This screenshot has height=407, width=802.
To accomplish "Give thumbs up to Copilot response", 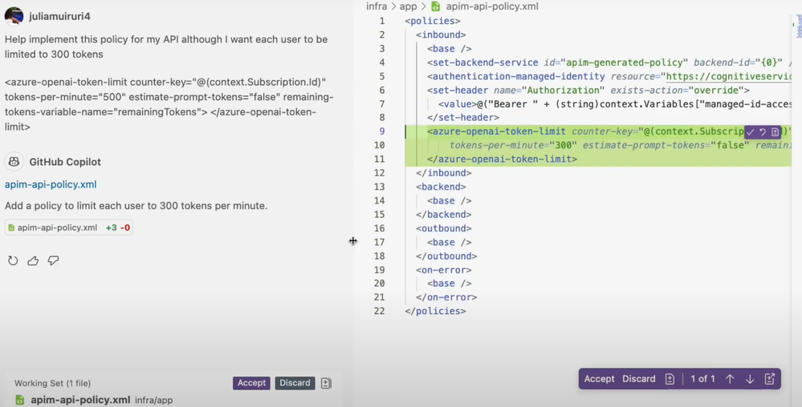I will [x=33, y=260].
